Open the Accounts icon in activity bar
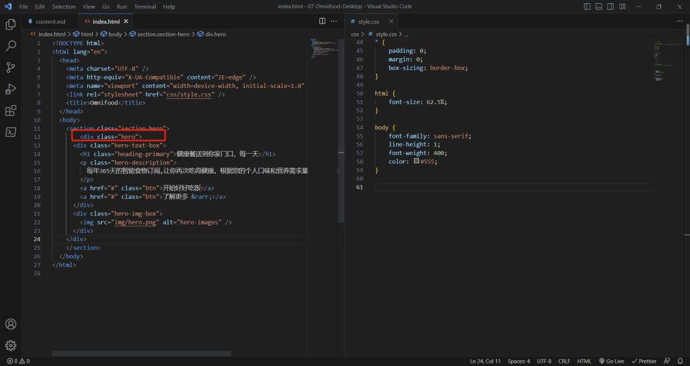 11,324
